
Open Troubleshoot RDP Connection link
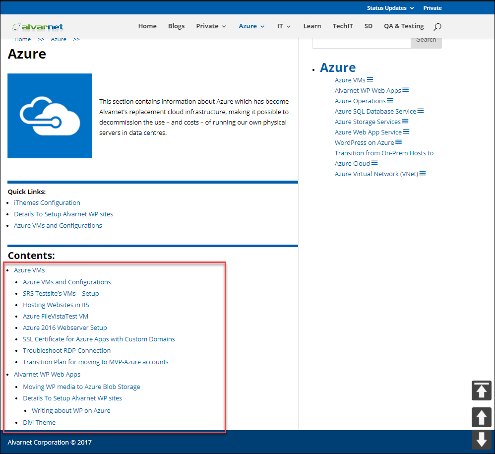(66, 350)
